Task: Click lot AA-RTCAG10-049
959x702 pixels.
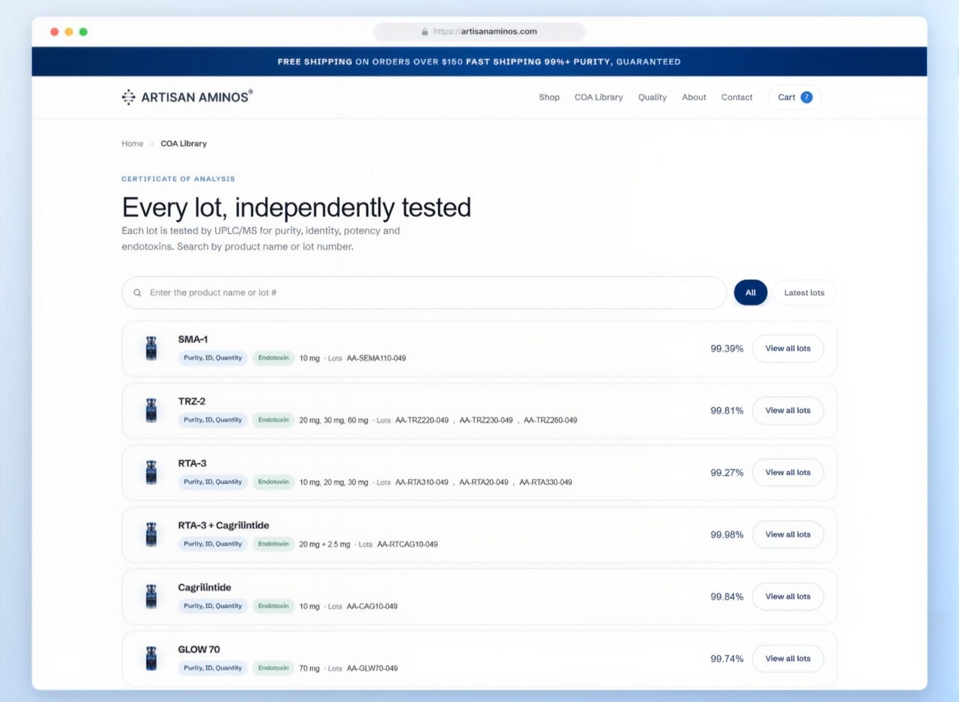Action: pyautogui.click(x=408, y=544)
